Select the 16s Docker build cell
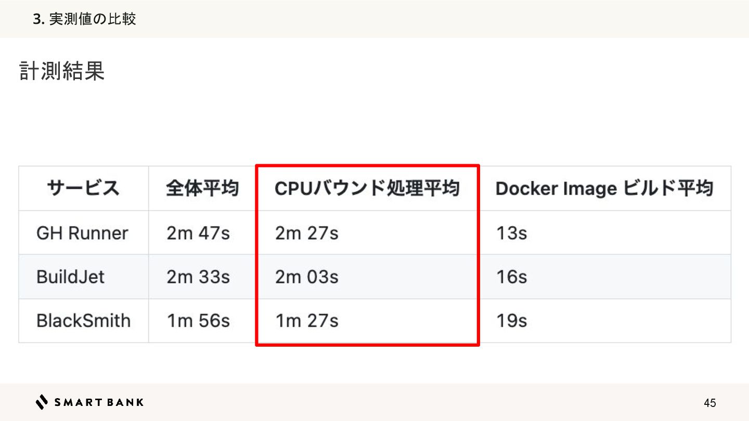The image size is (749, 421). [x=511, y=277]
